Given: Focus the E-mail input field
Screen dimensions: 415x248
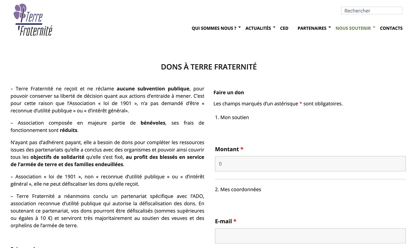Looking at the screenshot, I should coord(310,236).
